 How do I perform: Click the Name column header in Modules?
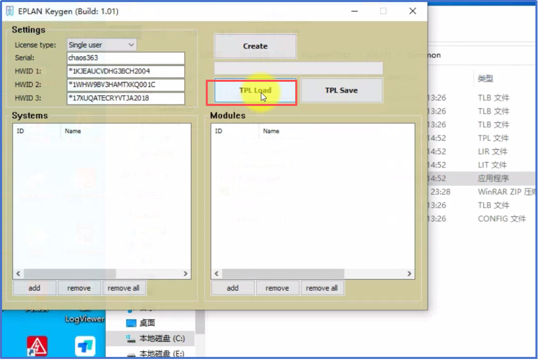(336, 131)
